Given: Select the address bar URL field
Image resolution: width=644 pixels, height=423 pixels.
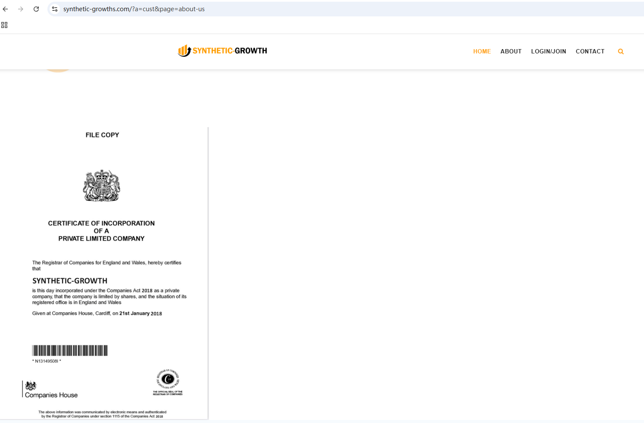Looking at the screenshot, I should point(345,9).
